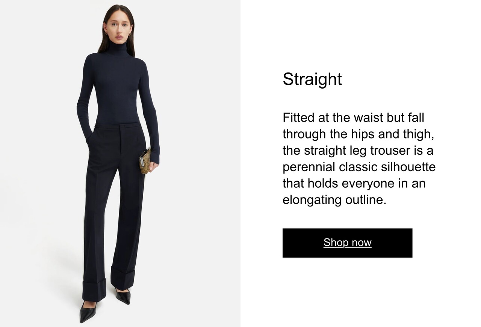Click the turtleneck collar on the model
Screen dimensions: 481x327
click(x=119, y=48)
